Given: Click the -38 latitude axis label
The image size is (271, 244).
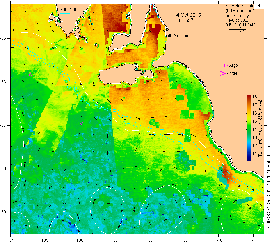Looking at the screenshot, I should point(3,169).
